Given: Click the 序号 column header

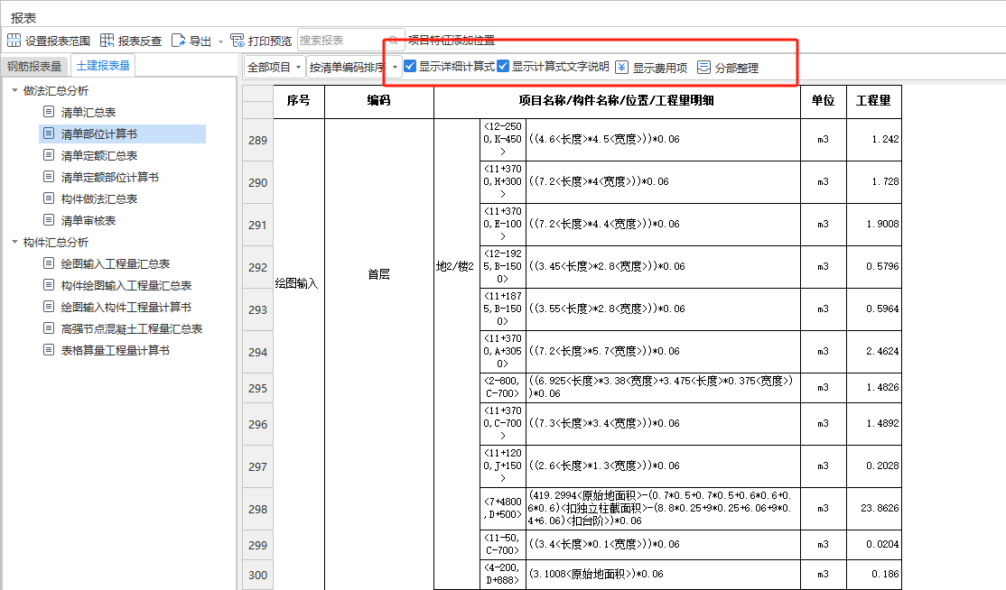Looking at the screenshot, I should point(298,100).
